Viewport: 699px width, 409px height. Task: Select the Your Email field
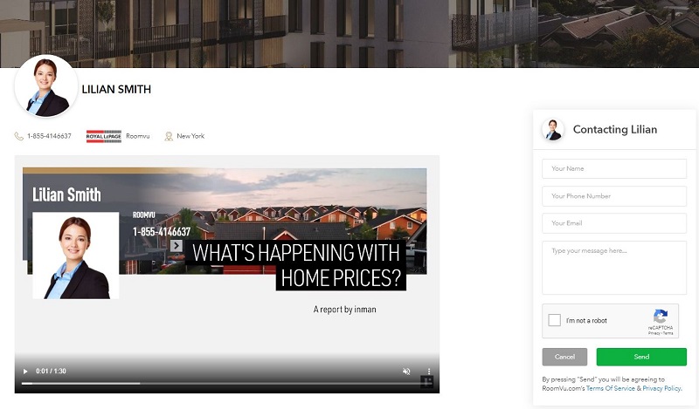tap(613, 223)
